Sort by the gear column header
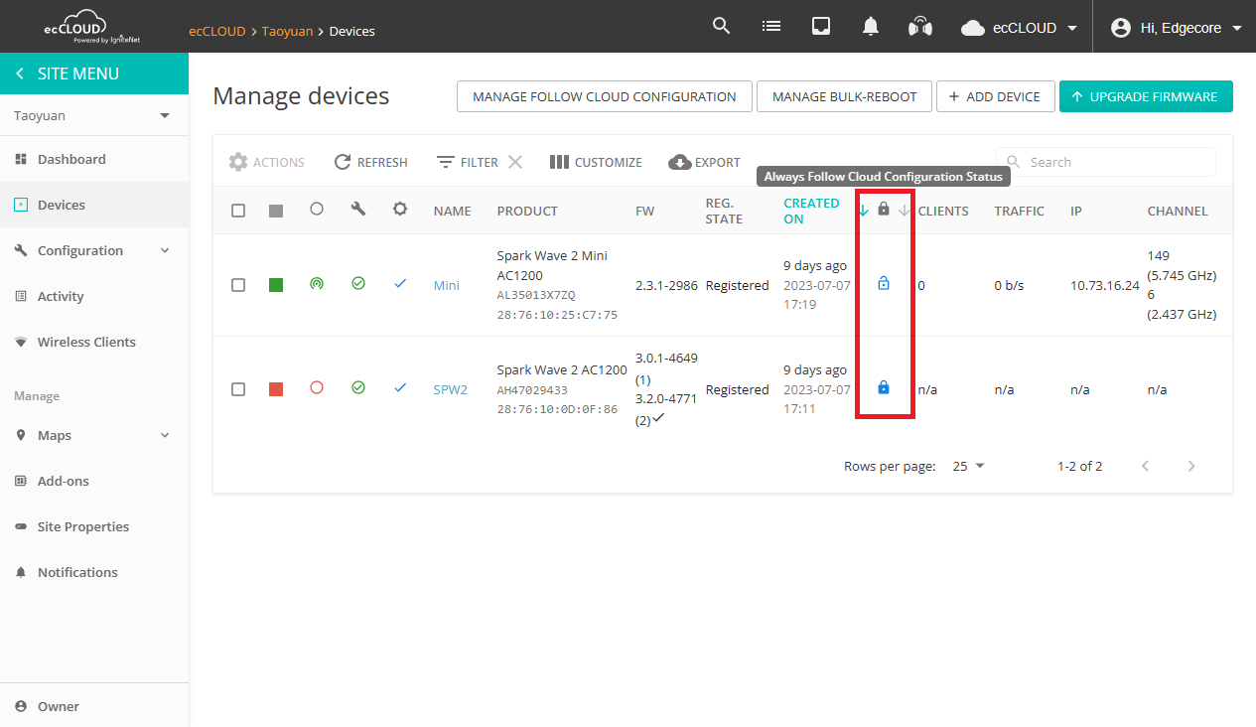The width and height of the screenshot is (1256, 727). click(x=400, y=210)
